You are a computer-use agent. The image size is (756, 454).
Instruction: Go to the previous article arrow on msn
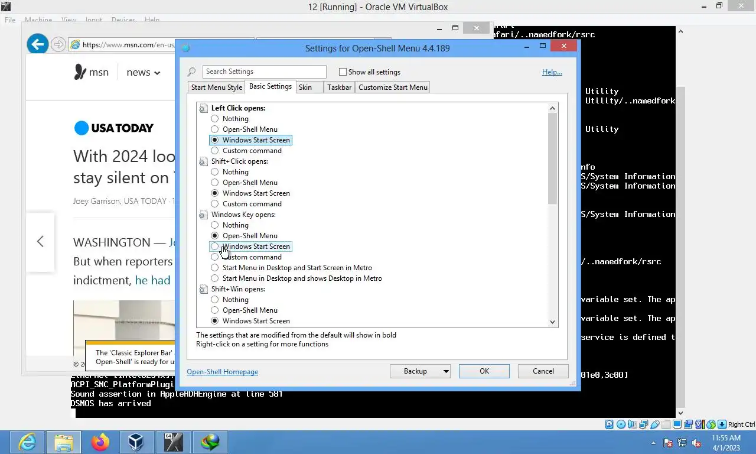pos(40,241)
